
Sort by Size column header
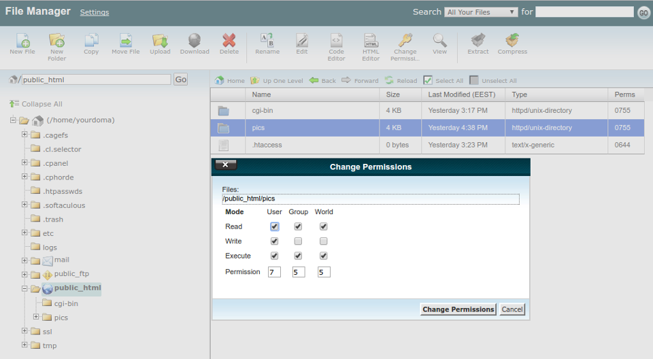400,95
